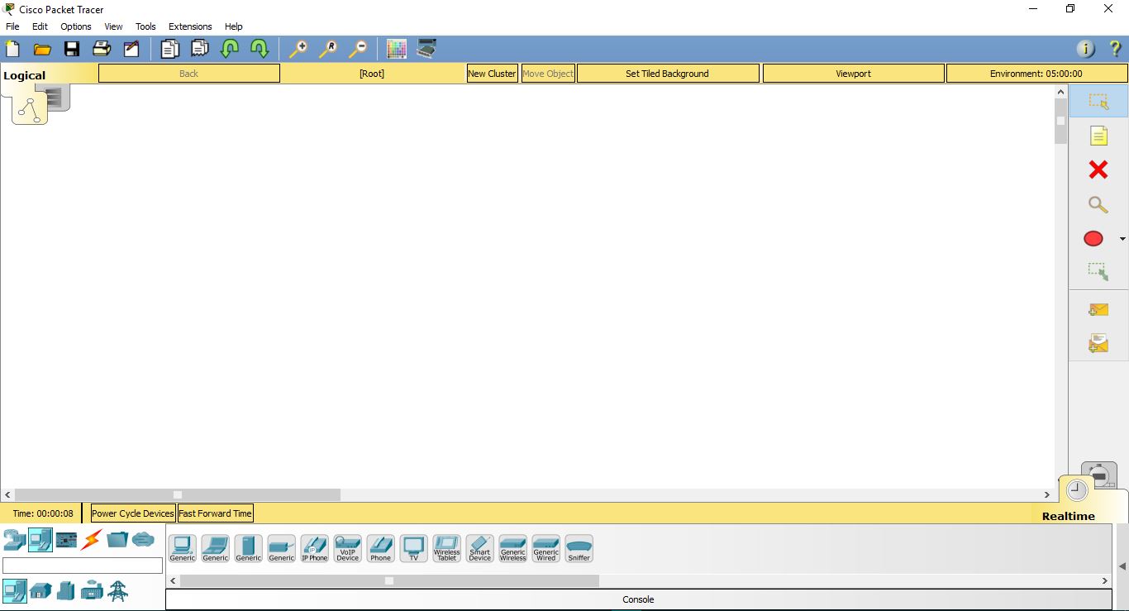Pick the VoIP Device
The width and height of the screenshot is (1129, 611).
pyautogui.click(x=348, y=549)
